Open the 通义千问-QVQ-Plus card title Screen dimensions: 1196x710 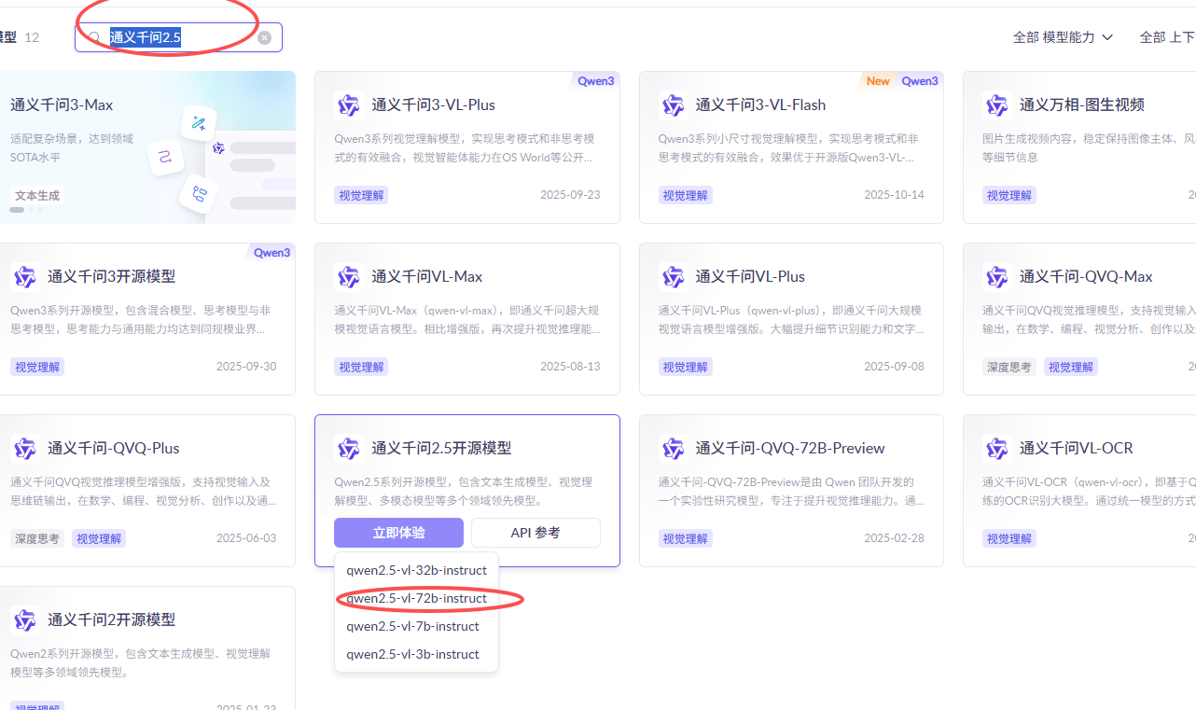114,448
